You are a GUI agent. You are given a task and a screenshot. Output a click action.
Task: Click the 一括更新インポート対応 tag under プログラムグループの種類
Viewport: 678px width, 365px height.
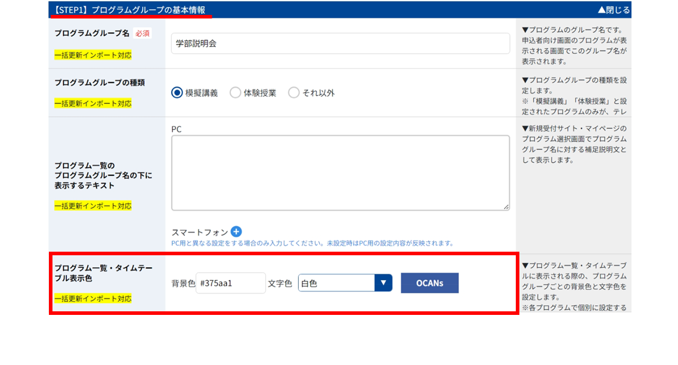(x=93, y=103)
